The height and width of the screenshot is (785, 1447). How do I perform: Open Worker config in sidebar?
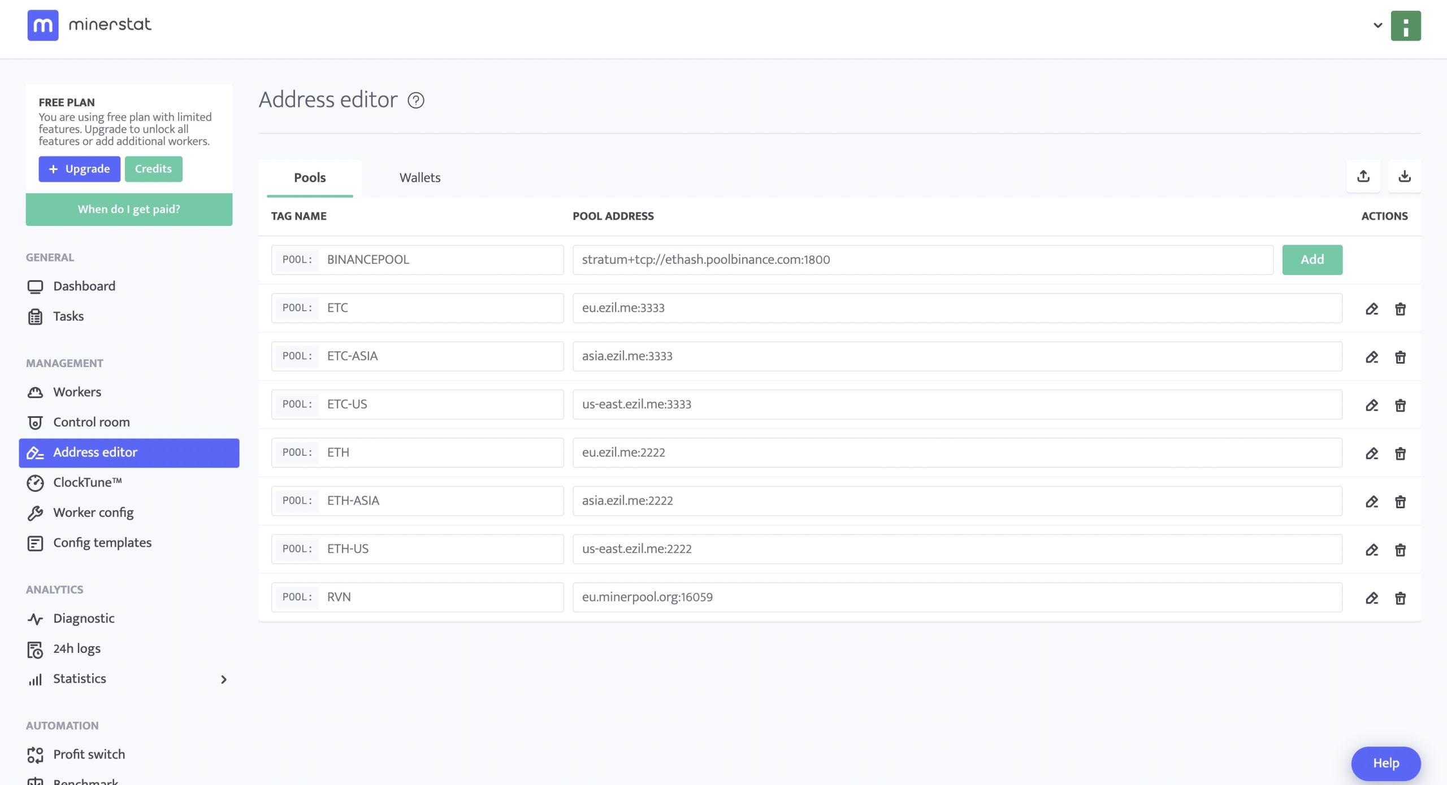click(x=93, y=512)
